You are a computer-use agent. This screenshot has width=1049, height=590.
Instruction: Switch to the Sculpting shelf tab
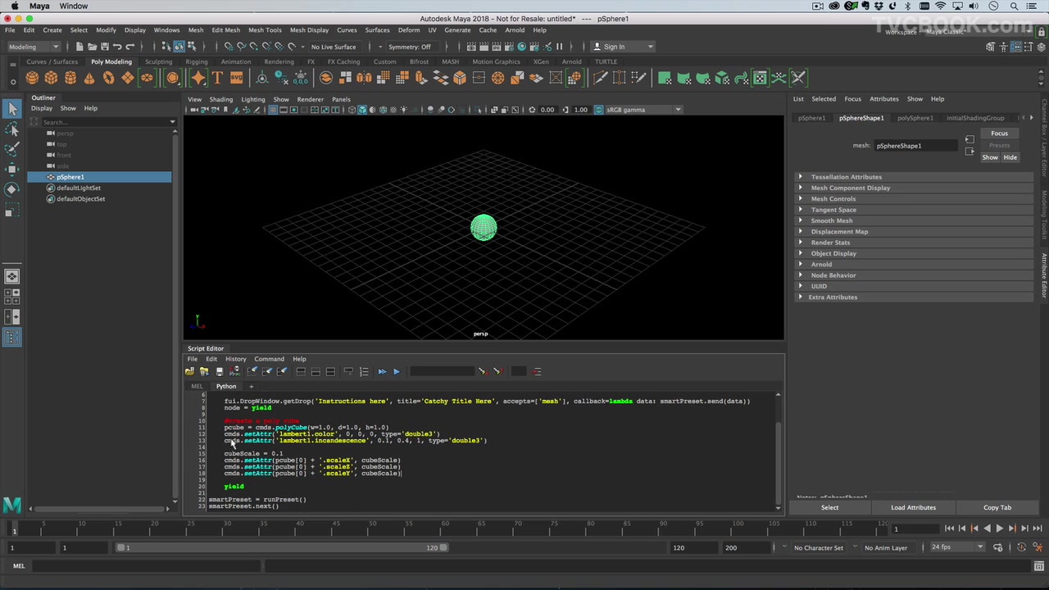point(158,61)
